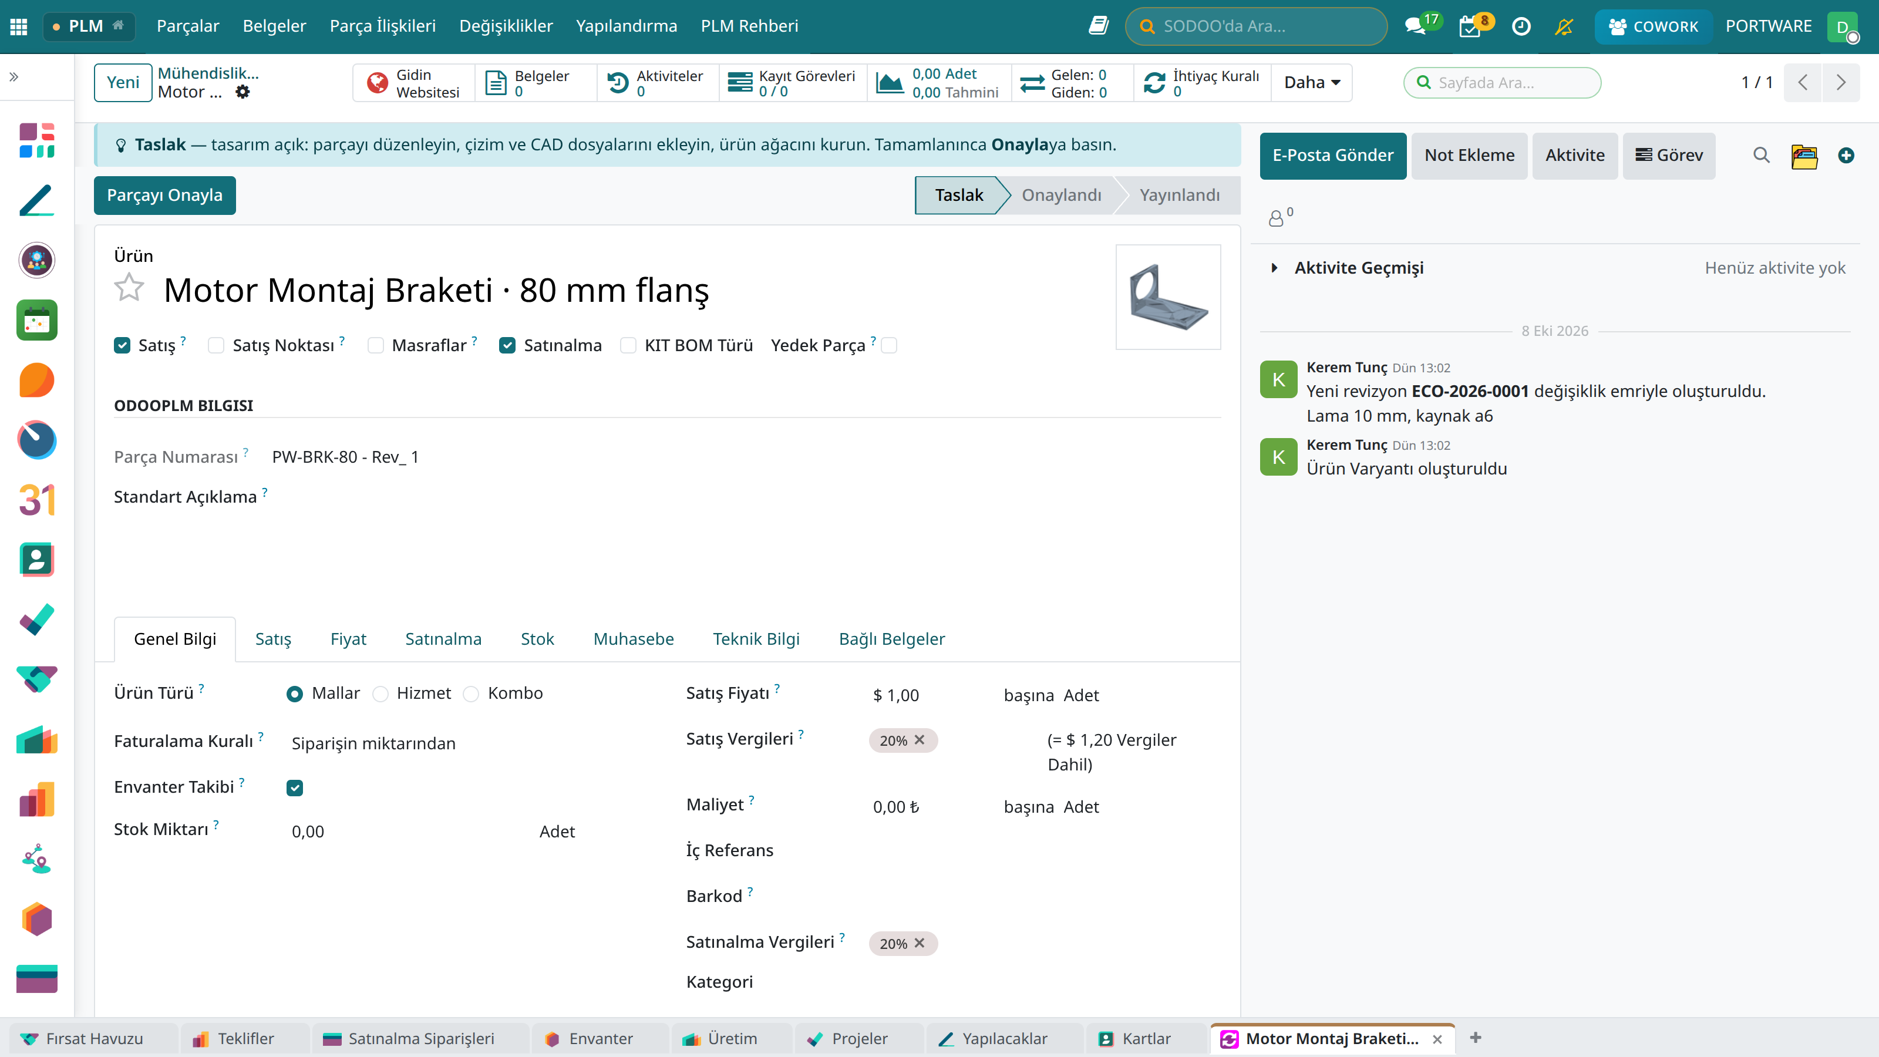Switch to the Bağlı Belgeler tab
The image size is (1879, 1057).
click(x=891, y=639)
